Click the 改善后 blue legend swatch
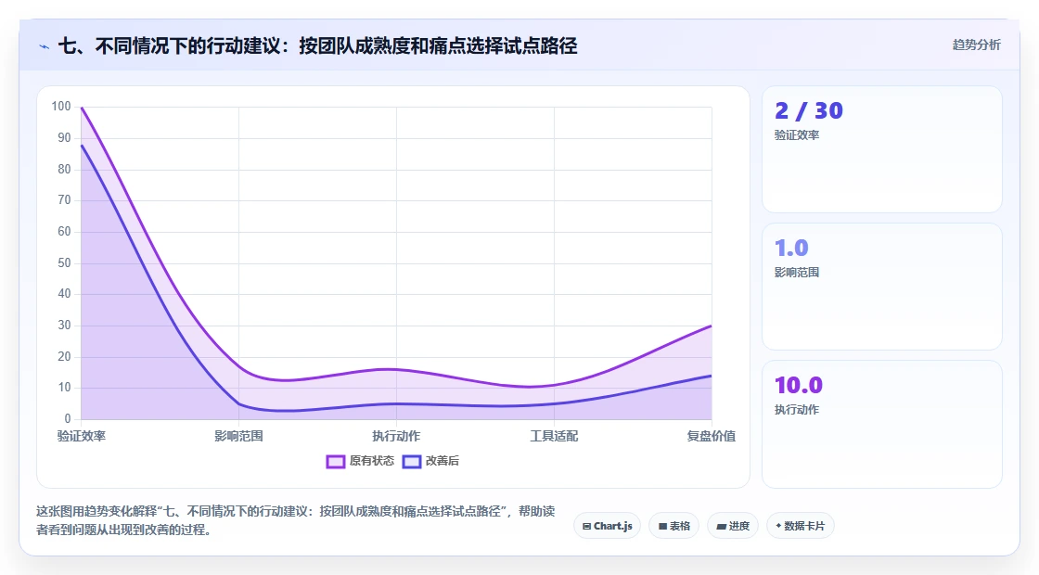This screenshot has height=575, width=1039. coord(412,462)
